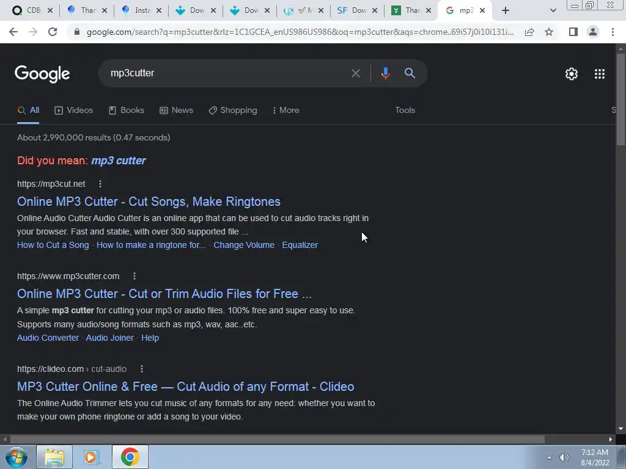Screen dimensions: 626x469
Task: Open options for mp3cut.net result
Action: coord(100,184)
